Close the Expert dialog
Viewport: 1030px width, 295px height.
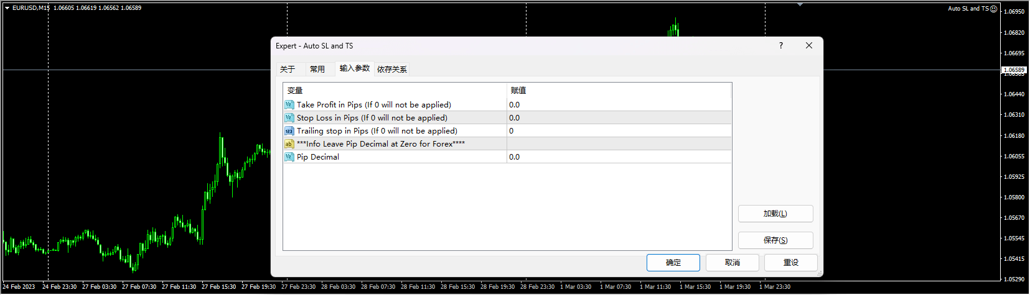click(809, 45)
